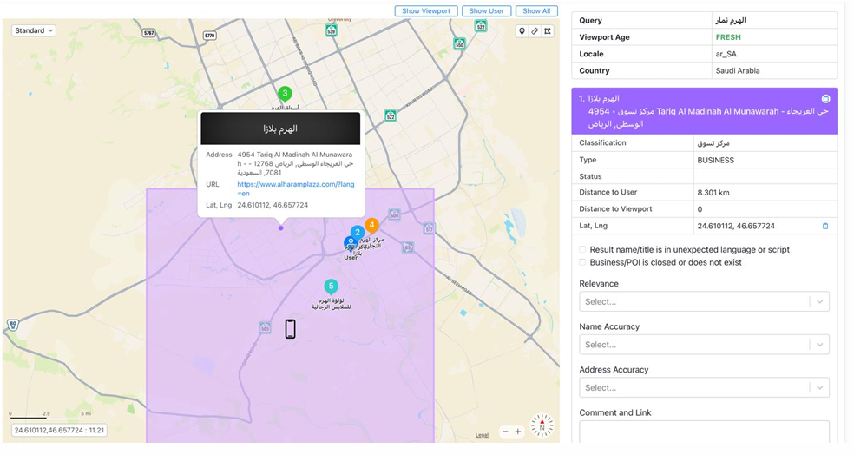Select the drop pin tool on map

[522, 31]
